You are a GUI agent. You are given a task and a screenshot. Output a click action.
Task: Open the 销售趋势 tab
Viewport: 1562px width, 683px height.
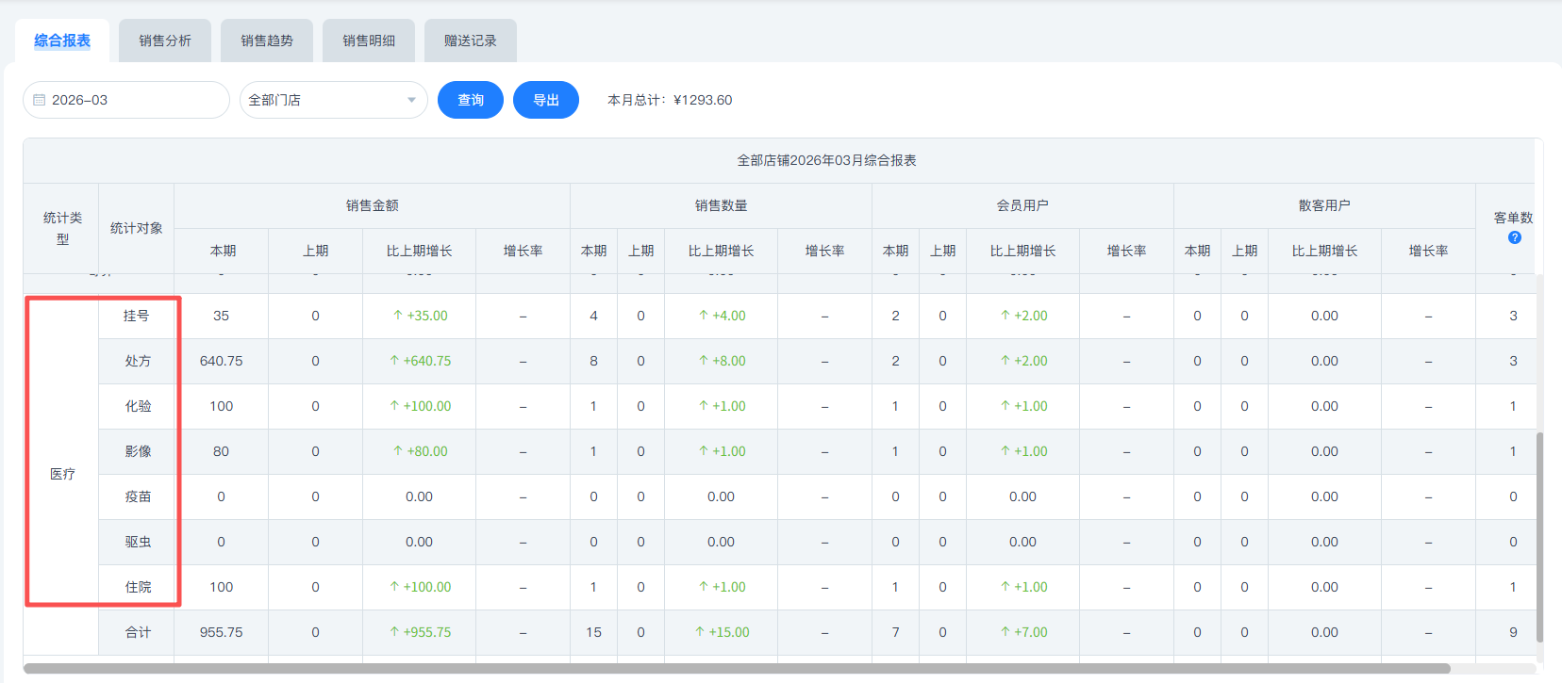pos(267,41)
